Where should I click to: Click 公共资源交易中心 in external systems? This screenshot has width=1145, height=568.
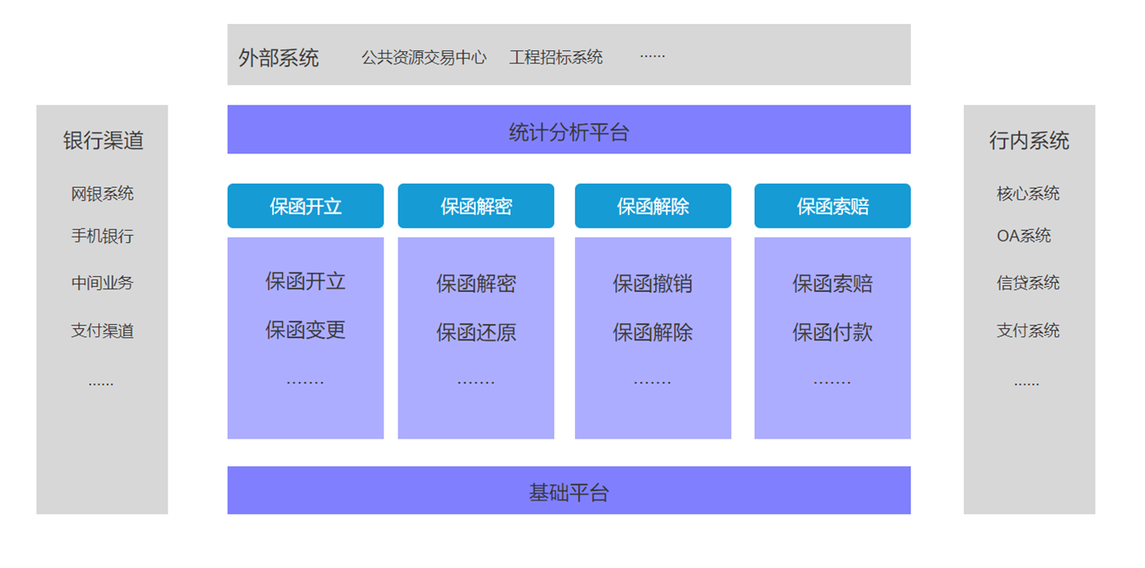424,58
